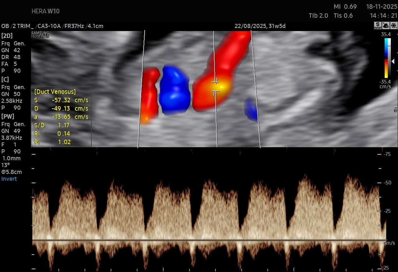
Task: Click the 2D gain GN 42
Action: 11,50
